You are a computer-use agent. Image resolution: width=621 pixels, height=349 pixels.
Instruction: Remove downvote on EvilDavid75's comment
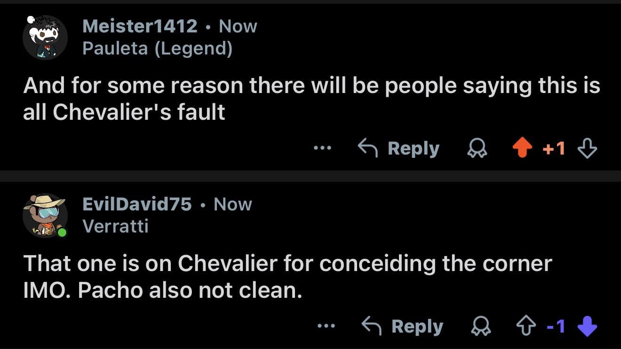pos(587,326)
